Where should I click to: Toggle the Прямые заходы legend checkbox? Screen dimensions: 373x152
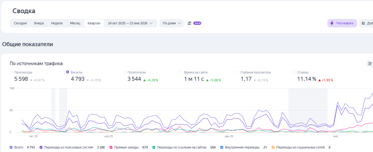pyautogui.click(x=111, y=147)
